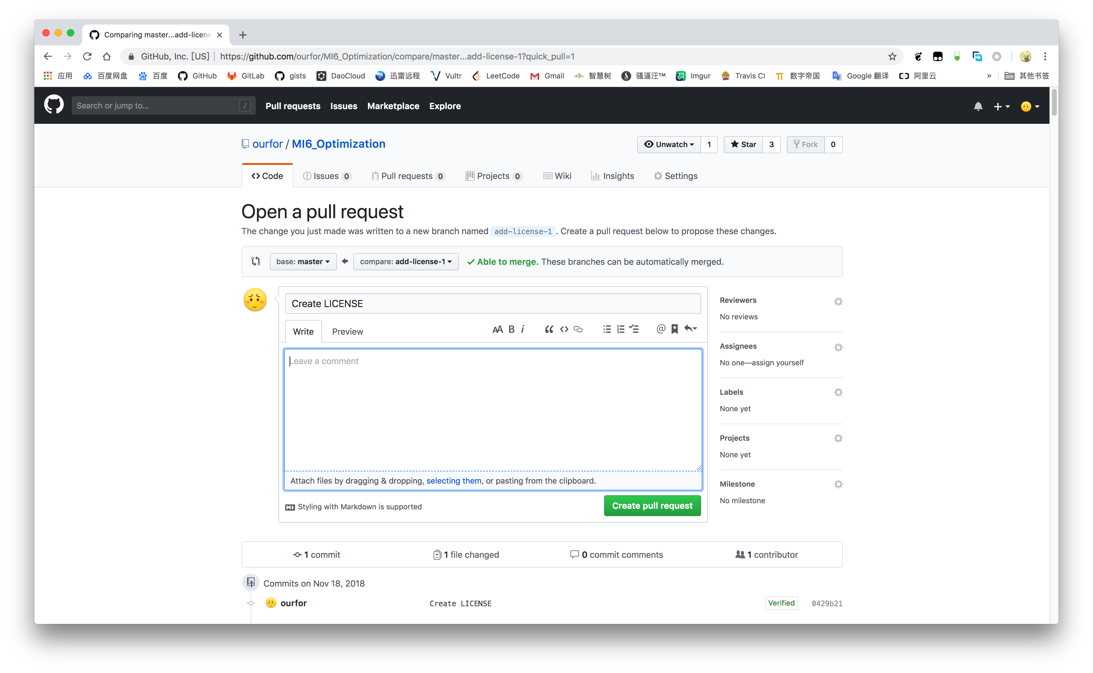View commit hash 0429b21

click(x=827, y=603)
